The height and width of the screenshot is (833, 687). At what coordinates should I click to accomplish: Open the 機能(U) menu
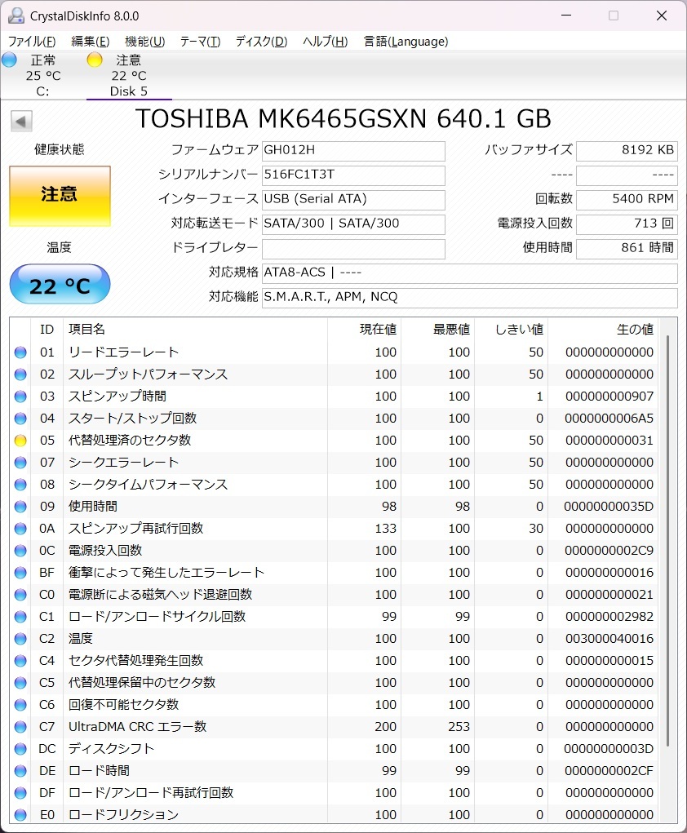144,42
